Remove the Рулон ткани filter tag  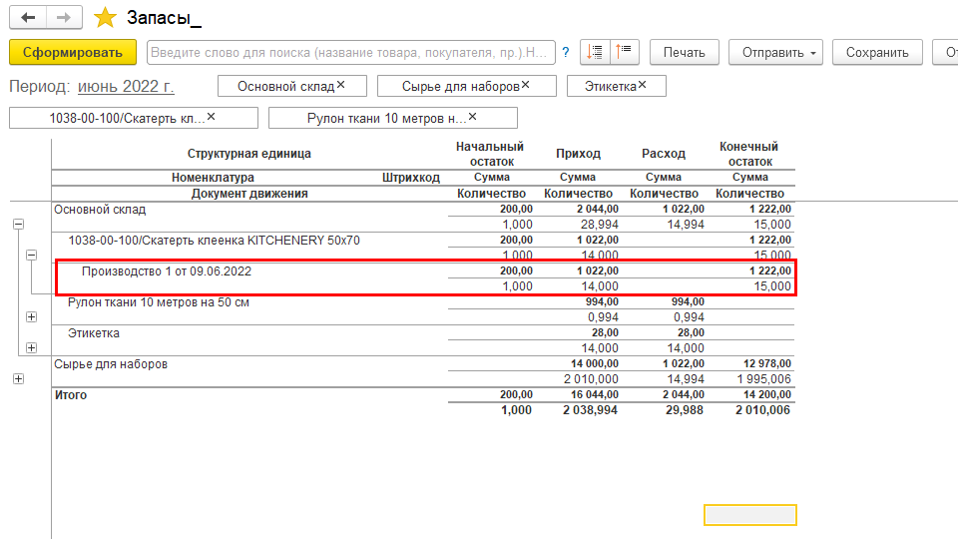tap(473, 118)
